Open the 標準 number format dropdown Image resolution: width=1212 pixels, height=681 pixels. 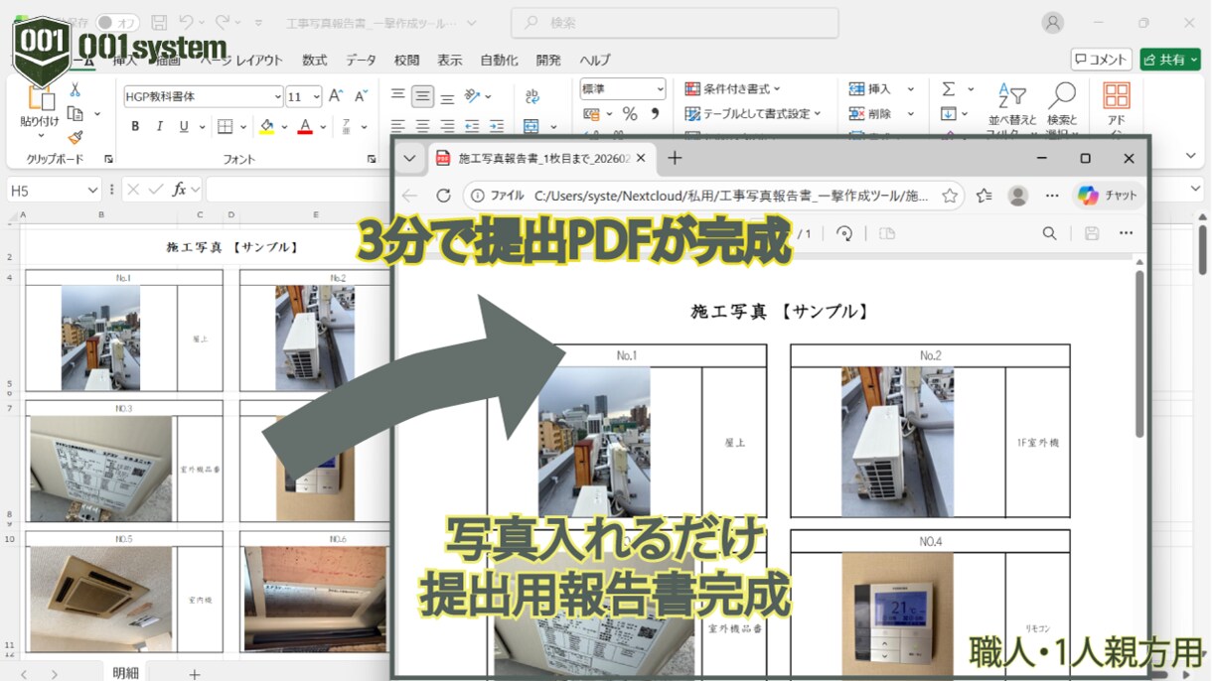pyautogui.click(x=659, y=89)
